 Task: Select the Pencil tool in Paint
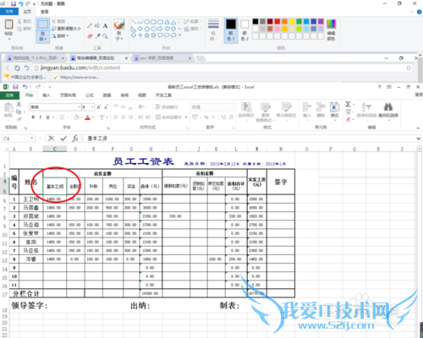(90, 26)
